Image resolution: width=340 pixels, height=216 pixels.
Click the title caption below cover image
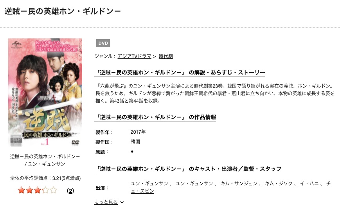tap(45, 160)
